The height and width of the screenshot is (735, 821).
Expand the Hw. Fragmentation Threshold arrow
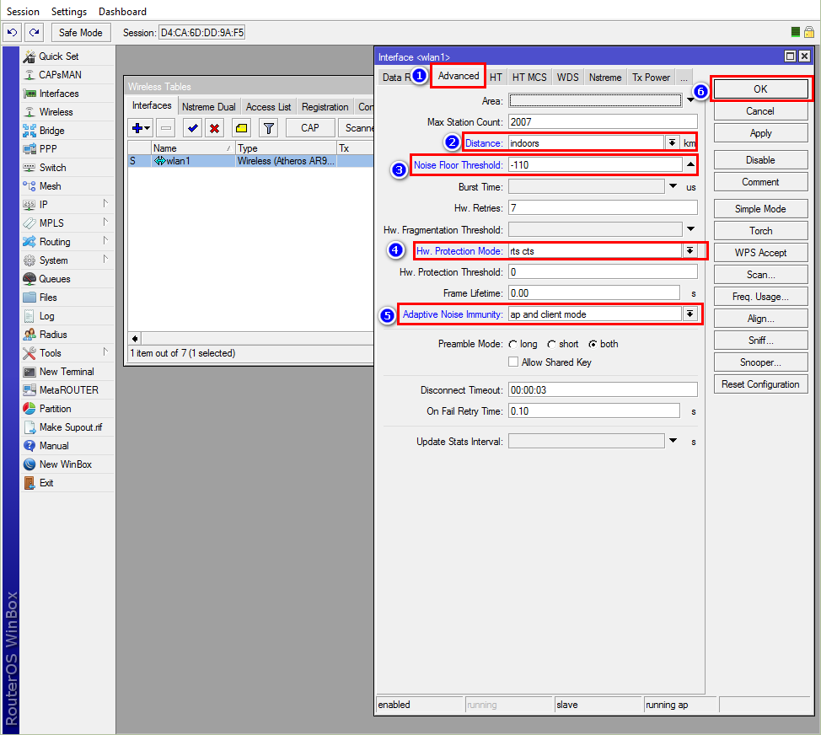(x=690, y=229)
